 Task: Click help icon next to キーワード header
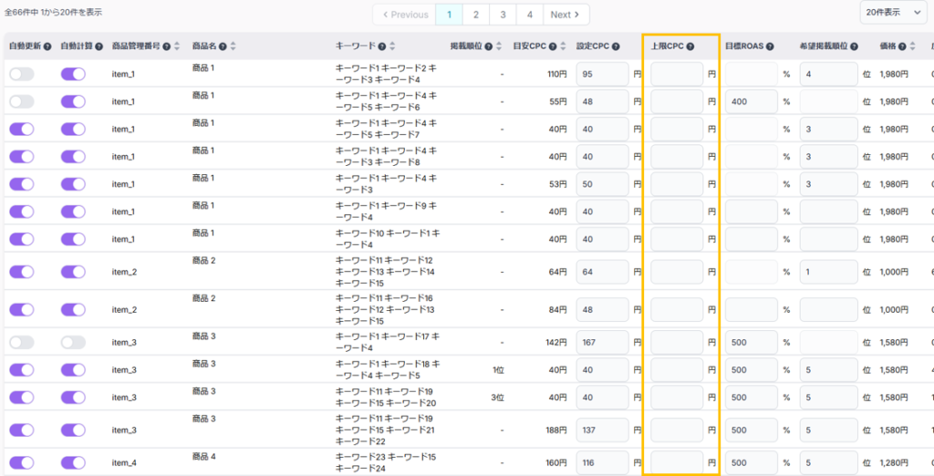point(380,47)
